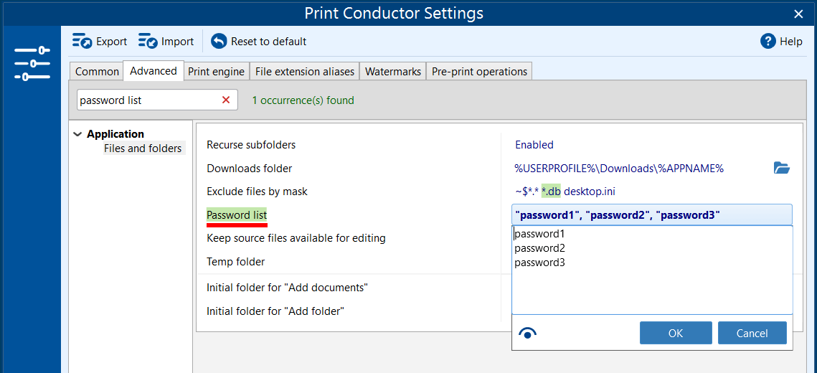Switch to Pre-print operations tab
Screen dimensions: 817x373
[x=479, y=72]
